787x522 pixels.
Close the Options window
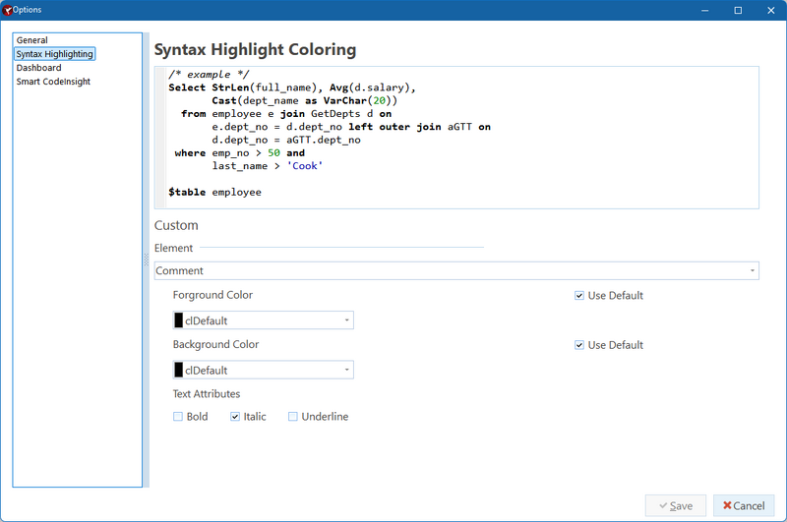[x=771, y=10]
